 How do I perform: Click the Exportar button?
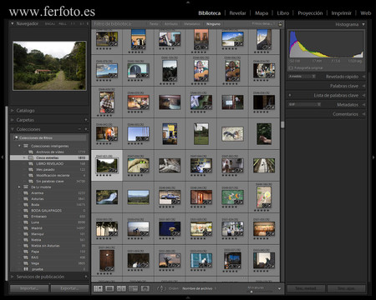pos(69,288)
